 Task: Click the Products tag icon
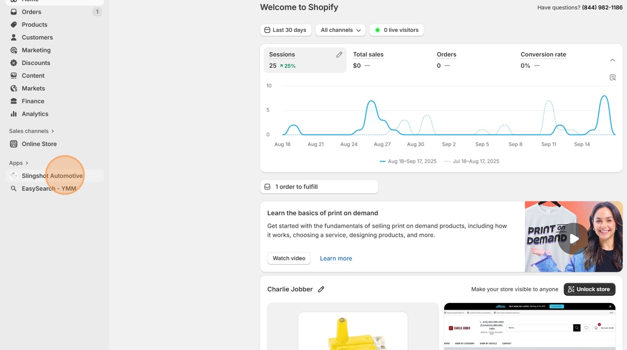[x=13, y=25]
